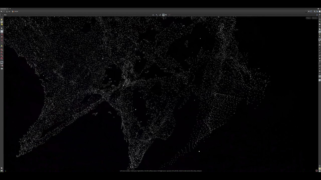Toggle lock camera icon in right toolbar
Screen dimensions: 321x180
coord(320,24)
